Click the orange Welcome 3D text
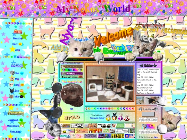 pos(114,37)
